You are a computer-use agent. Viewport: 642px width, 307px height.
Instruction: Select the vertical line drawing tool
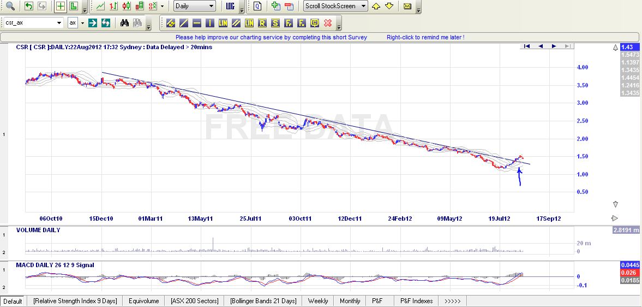tap(210, 23)
